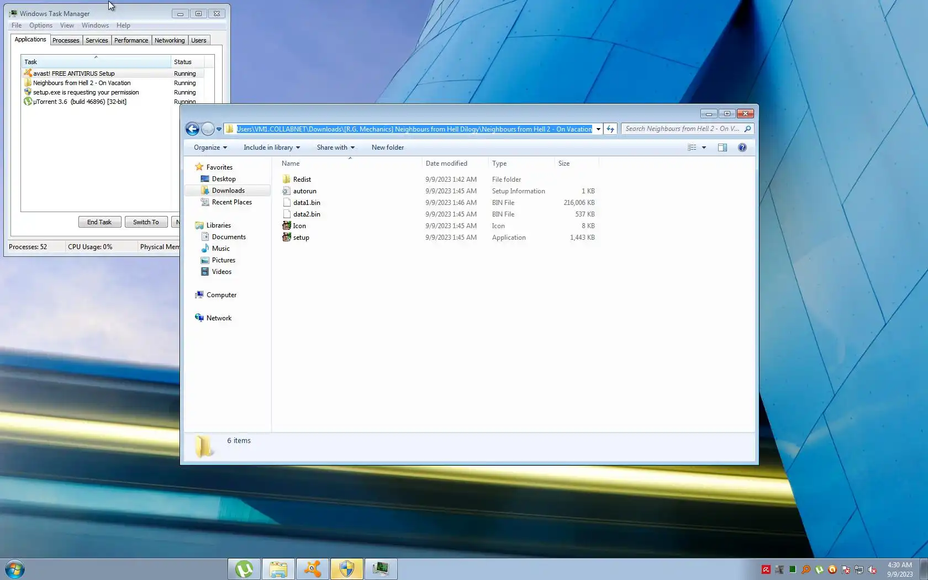Click the End Task button
Image resolution: width=928 pixels, height=580 pixels.
[x=99, y=222]
